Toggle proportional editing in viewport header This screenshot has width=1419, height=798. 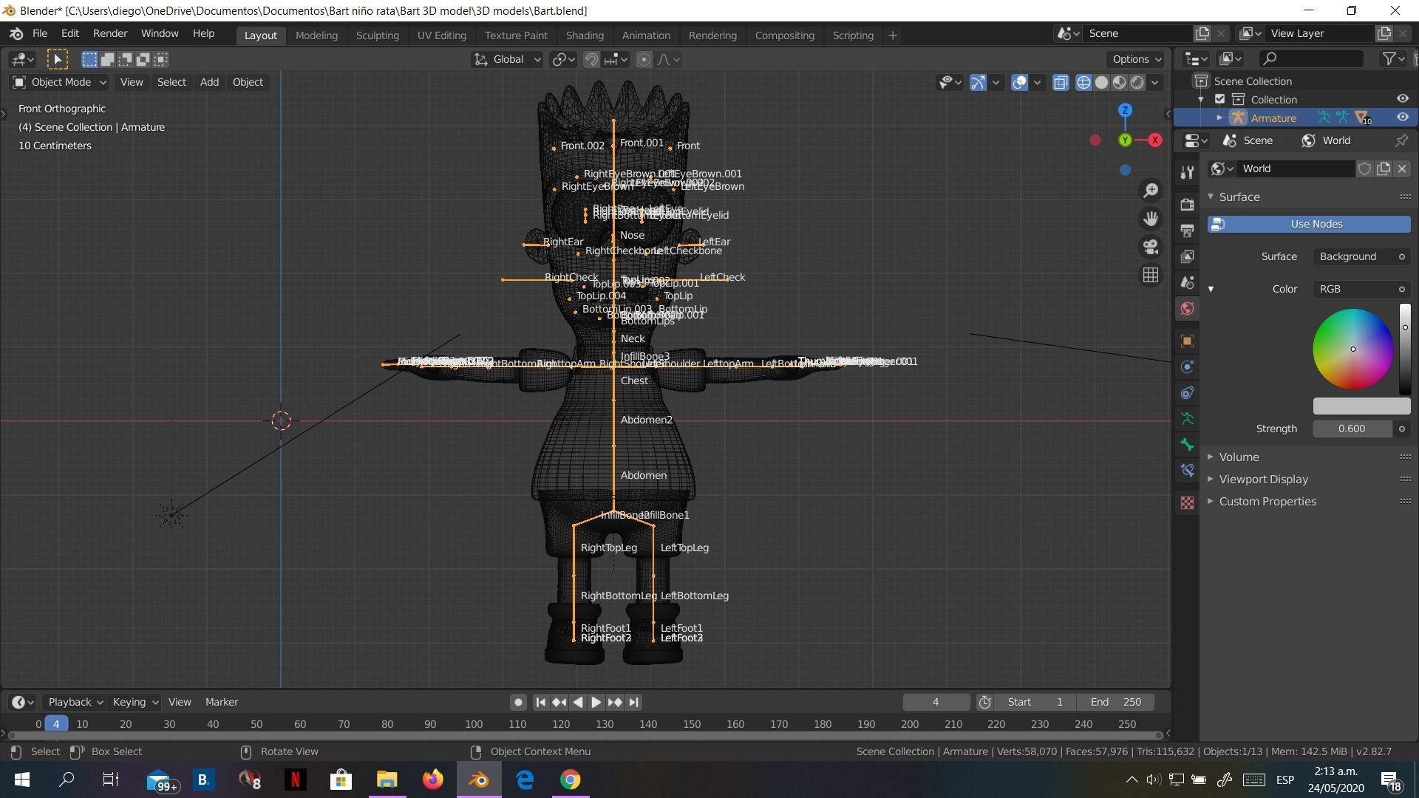point(644,59)
